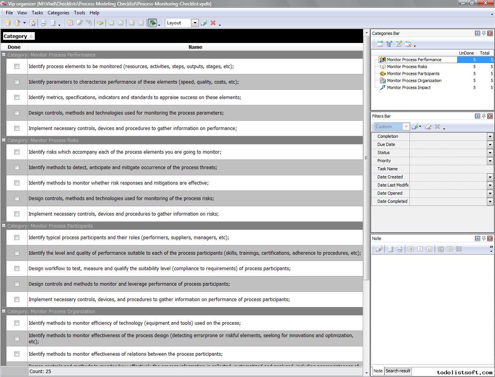Click the binoculars find icon

click(100, 23)
